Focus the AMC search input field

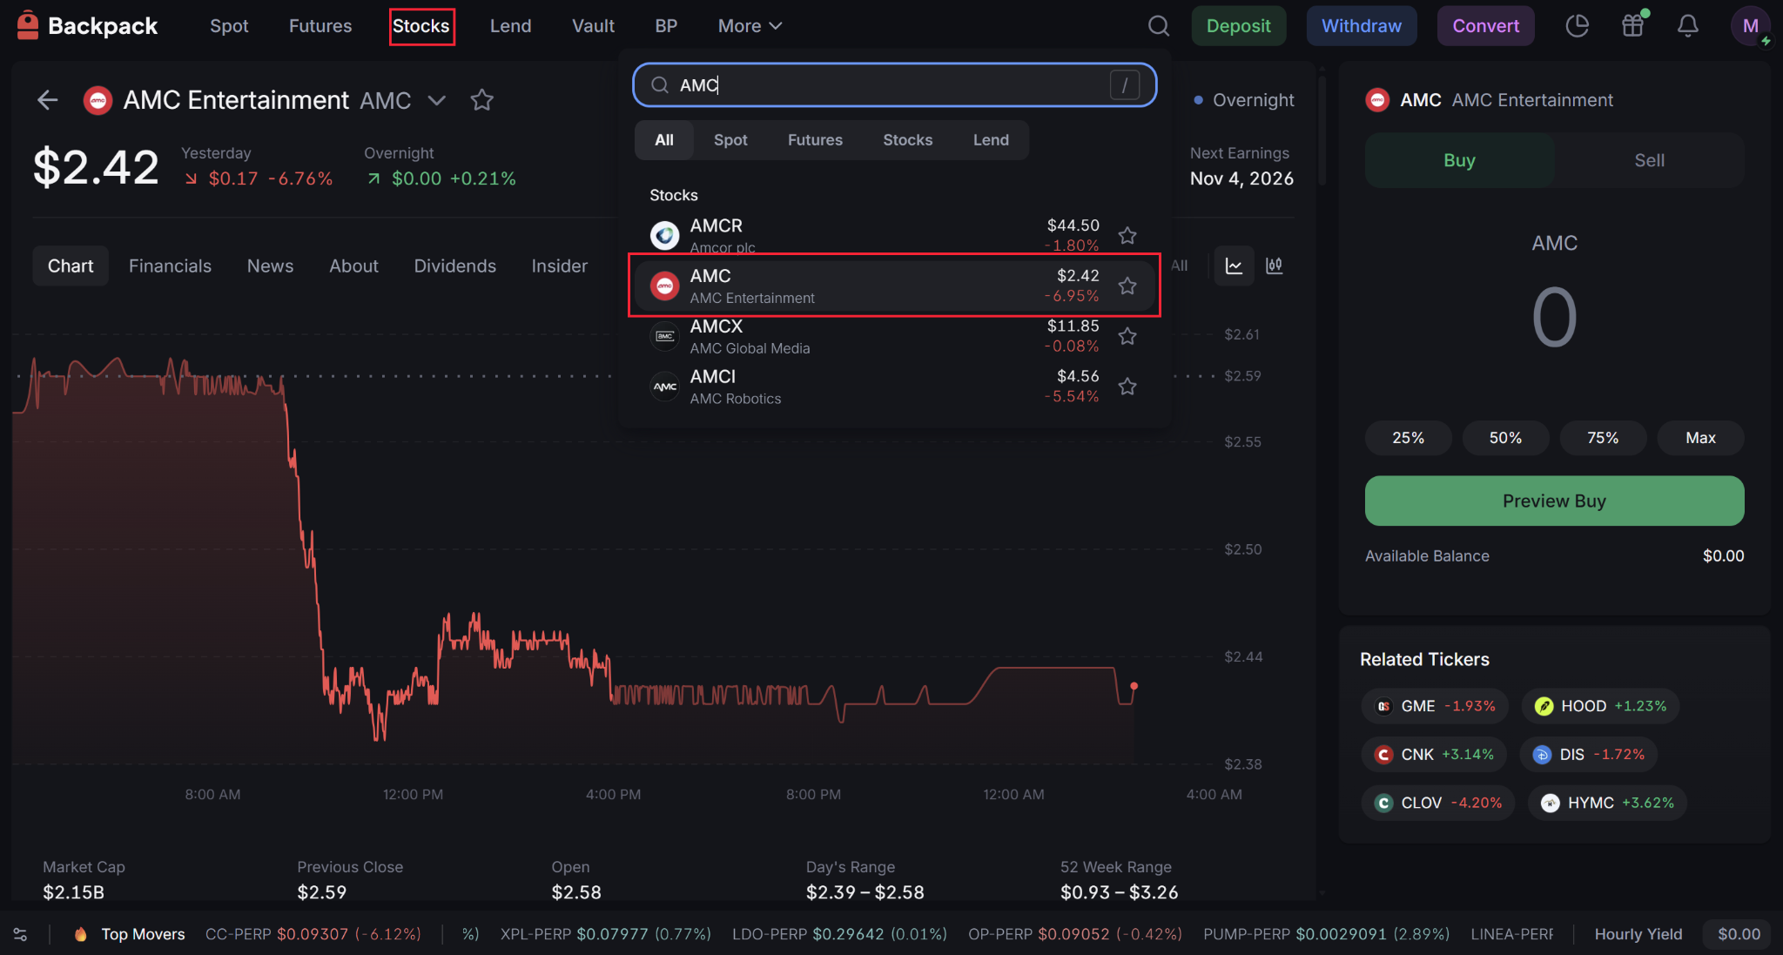tap(894, 84)
